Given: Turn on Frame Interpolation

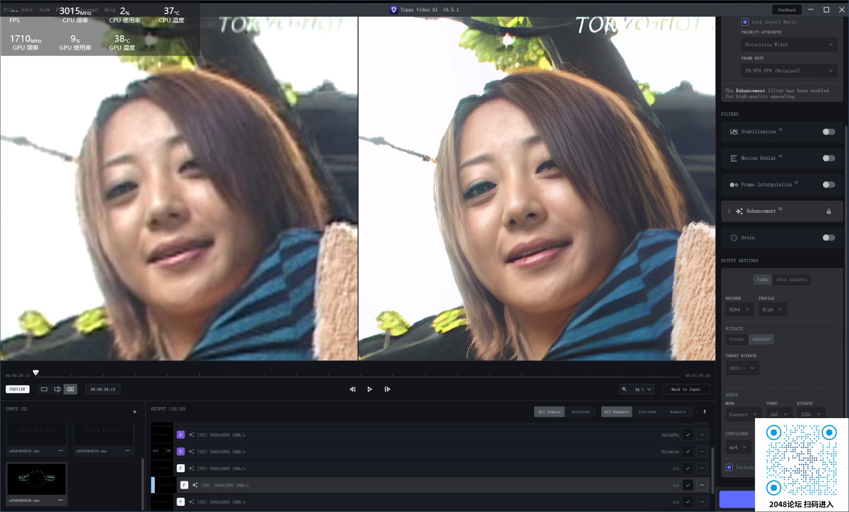Looking at the screenshot, I should click(x=829, y=185).
